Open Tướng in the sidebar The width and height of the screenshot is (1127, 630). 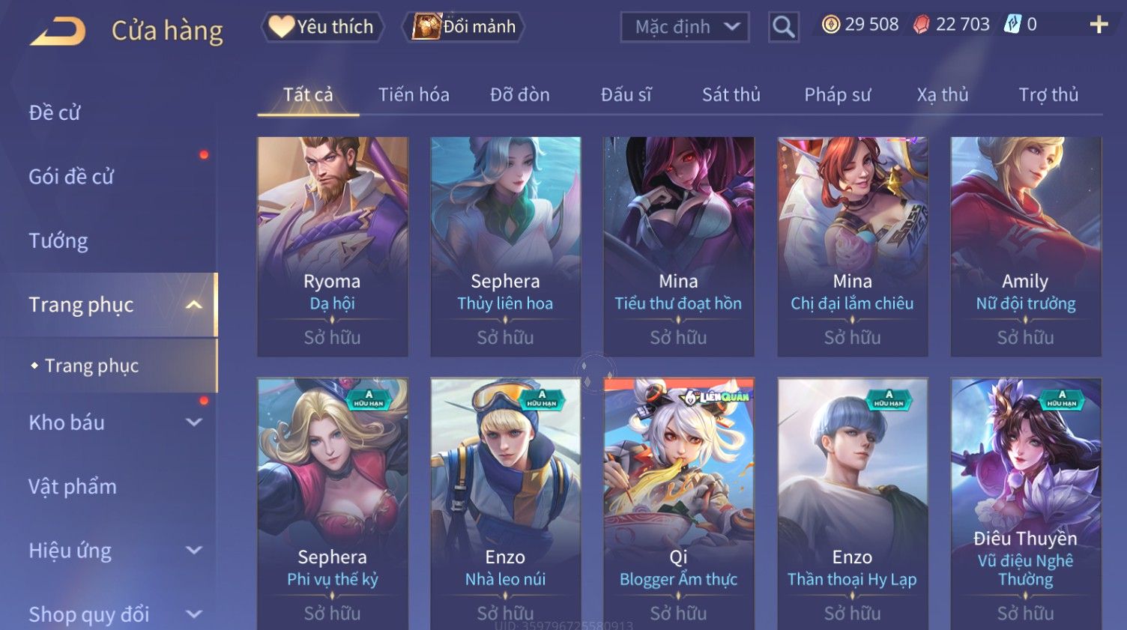coord(58,241)
